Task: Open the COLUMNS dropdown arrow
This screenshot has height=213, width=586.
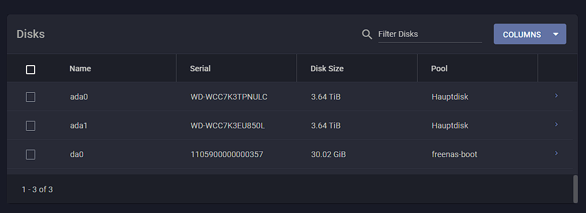Action: (556, 35)
